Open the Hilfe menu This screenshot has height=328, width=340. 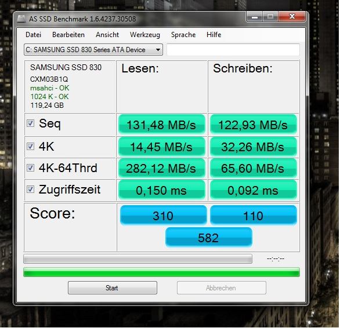[x=214, y=35]
